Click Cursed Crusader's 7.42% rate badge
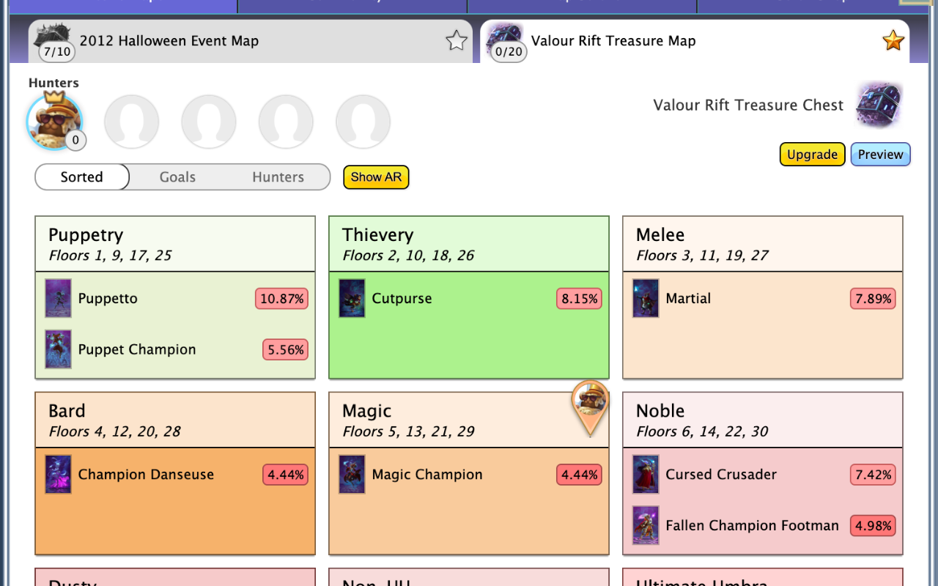Viewport: 938px width, 586px height. click(873, 475)
